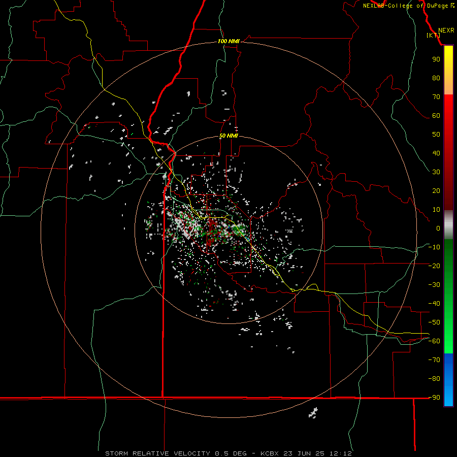Click the 100 NMI range ring label
This screenshot has width=457, height=457.
[228, 42]
